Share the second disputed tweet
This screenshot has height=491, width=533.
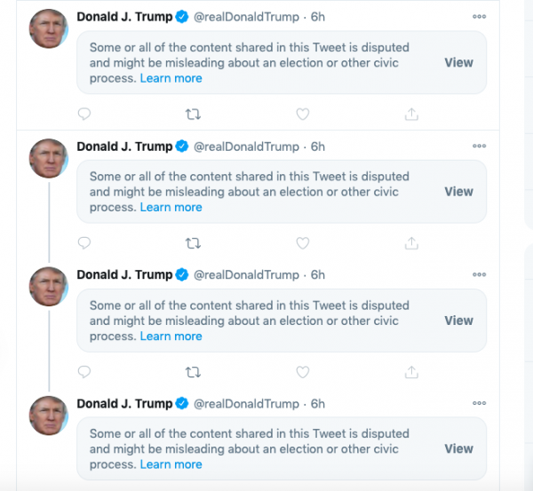[411, 243]
